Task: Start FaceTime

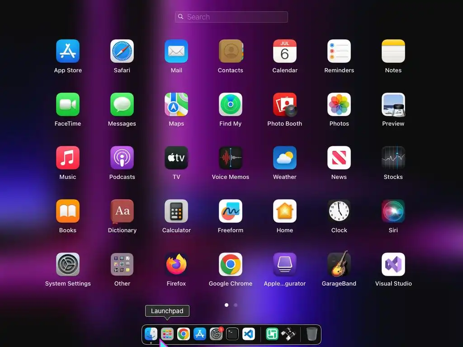Action: pos(68,104)
